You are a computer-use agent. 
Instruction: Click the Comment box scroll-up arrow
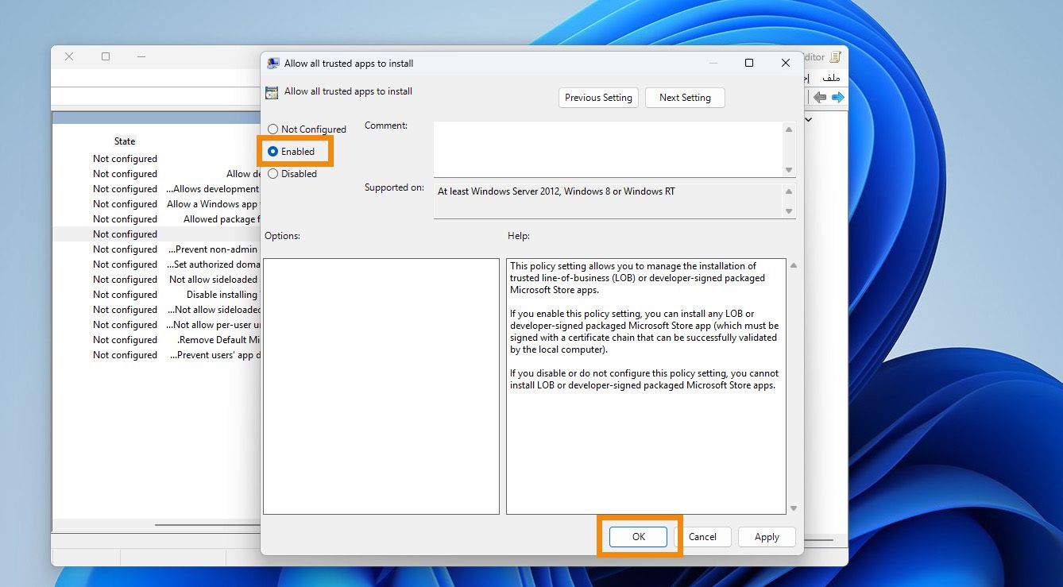(x=789, y=129)
